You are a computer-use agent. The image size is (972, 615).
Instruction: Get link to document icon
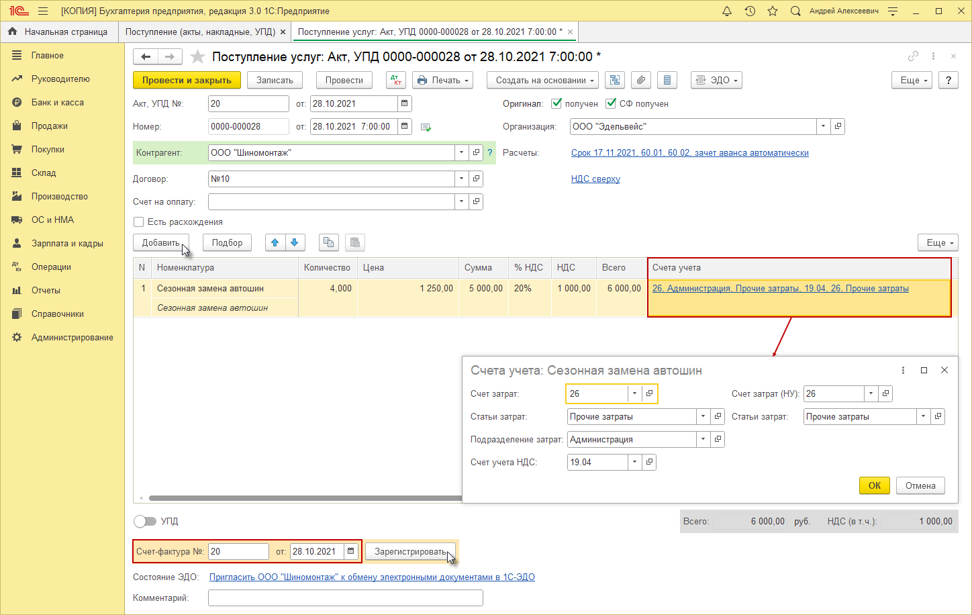[913, 56]
